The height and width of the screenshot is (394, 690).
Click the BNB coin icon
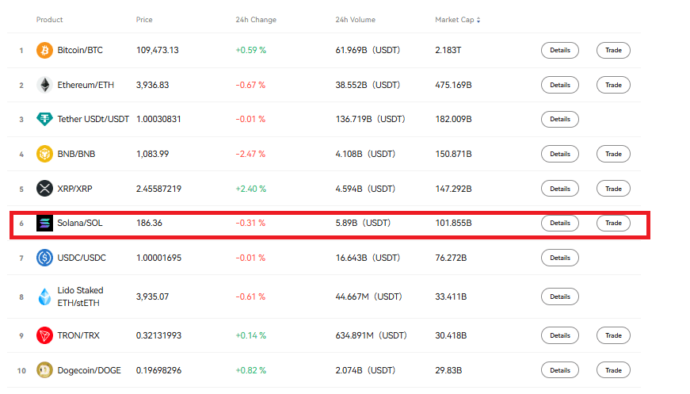45,154
